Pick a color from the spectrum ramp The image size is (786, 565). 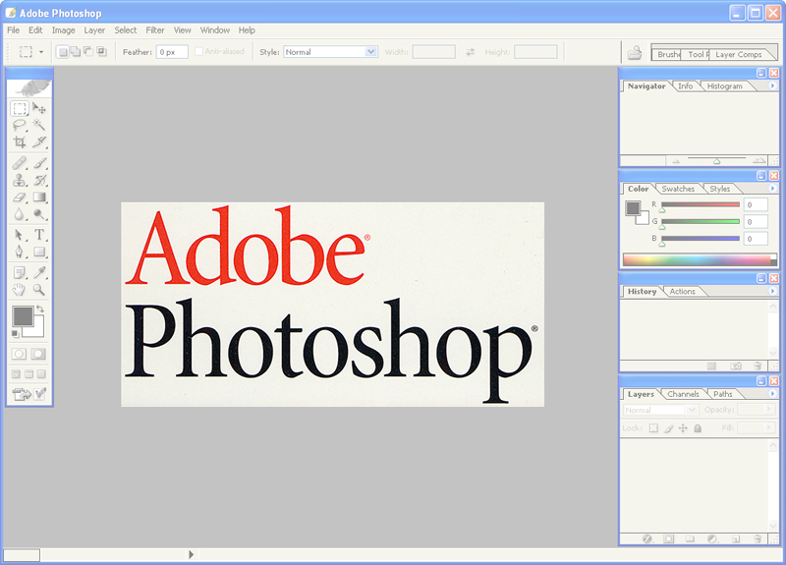(x=700, y=259)
